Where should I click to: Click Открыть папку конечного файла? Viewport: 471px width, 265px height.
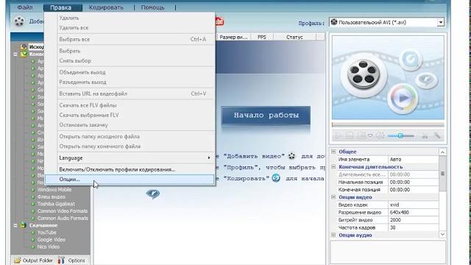pos(130,146)
